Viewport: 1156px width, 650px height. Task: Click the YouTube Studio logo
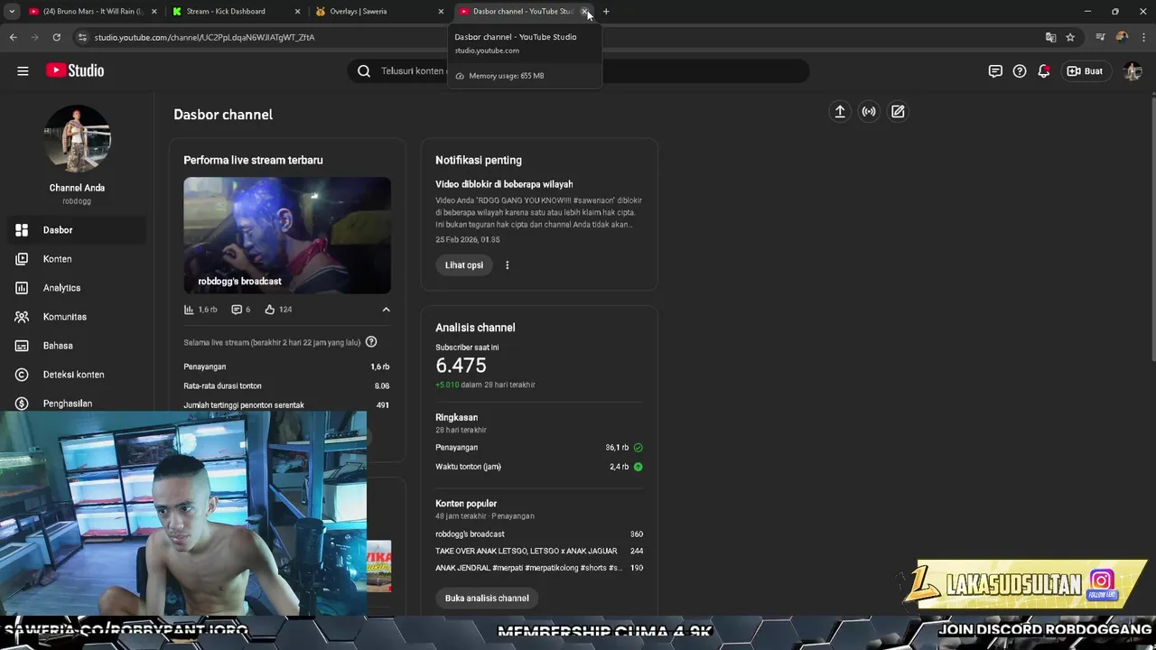coord(75,70)
